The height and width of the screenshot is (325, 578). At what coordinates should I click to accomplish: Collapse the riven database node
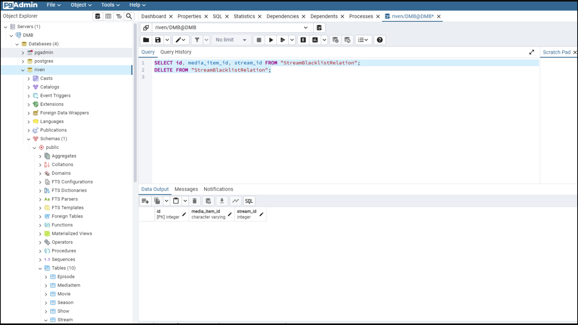click(x=23, y=70)
